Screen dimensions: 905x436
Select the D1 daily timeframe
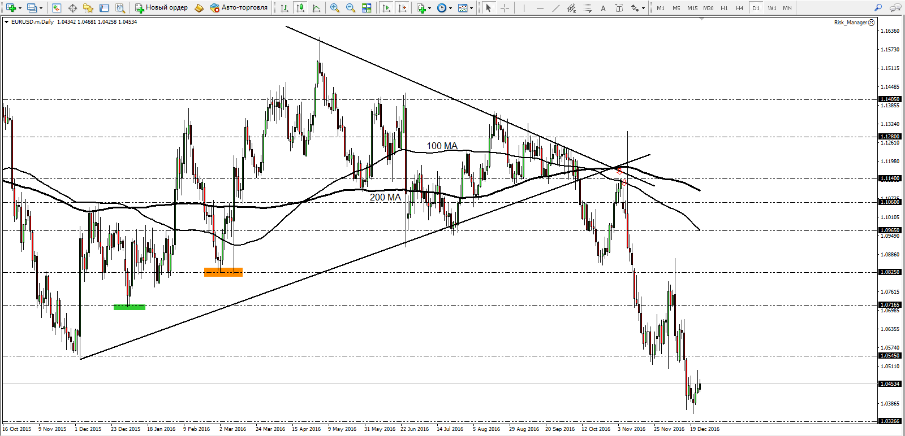(756, 8)
